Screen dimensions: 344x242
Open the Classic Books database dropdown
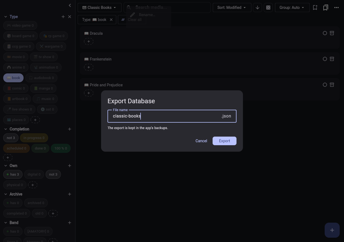pyautogui.click(x=99, y=8)
